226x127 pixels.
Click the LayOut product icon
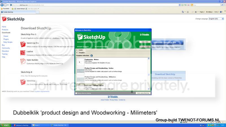[x=23, y=53]
